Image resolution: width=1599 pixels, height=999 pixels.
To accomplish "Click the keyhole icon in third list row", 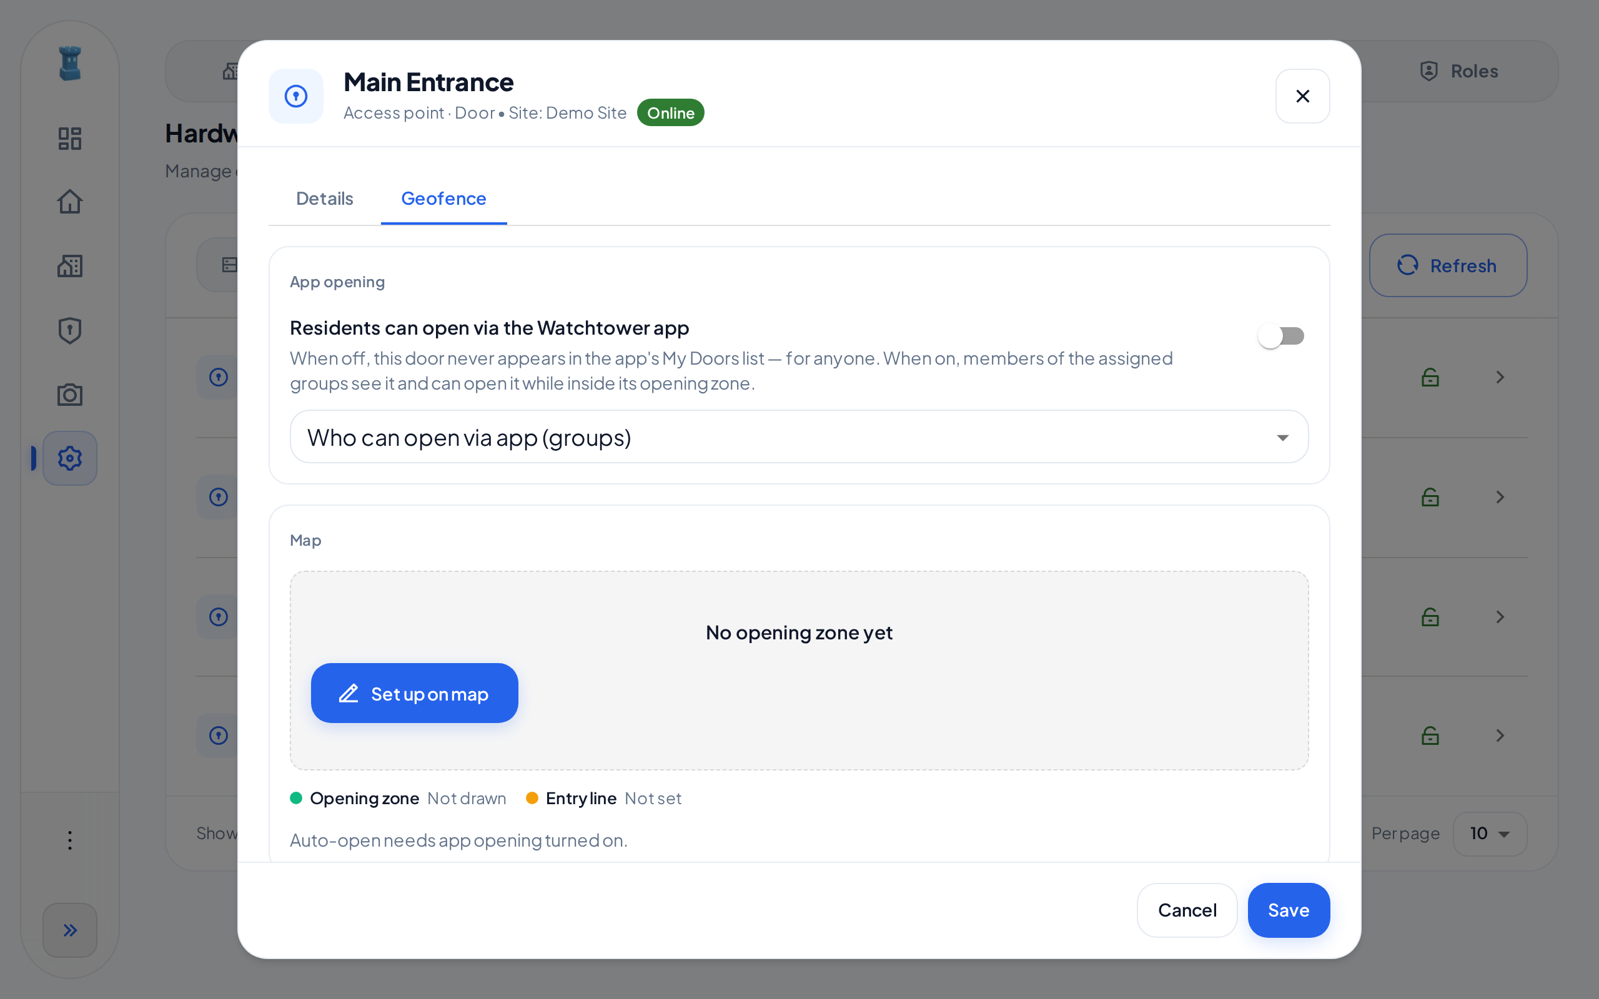I will click(x=219, y=616).
